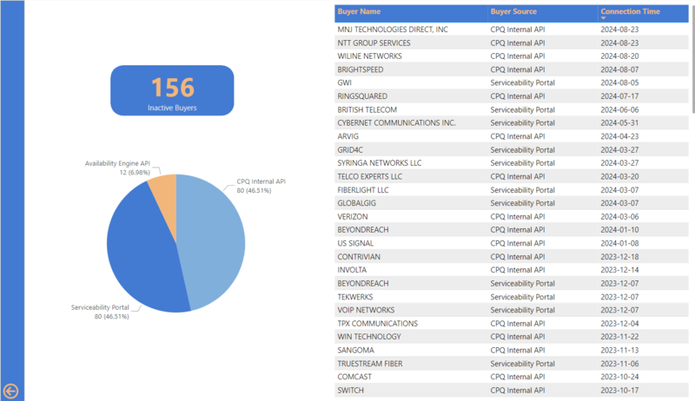Click the table's vertical scrollbar
The width and height of the screenshot is (695, 401).
[x=692, y=69]
